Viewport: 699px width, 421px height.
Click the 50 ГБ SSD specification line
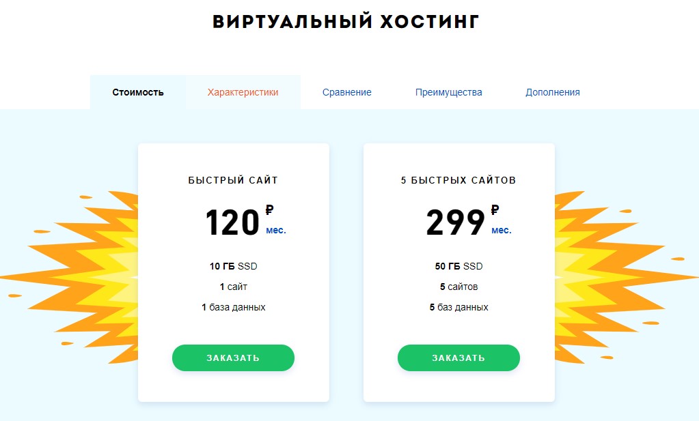click(458, 266)
